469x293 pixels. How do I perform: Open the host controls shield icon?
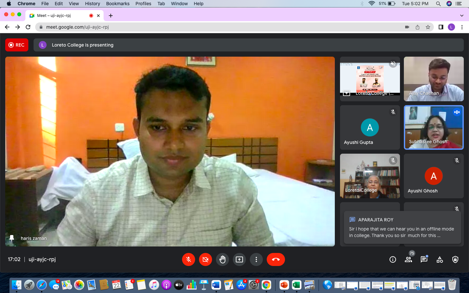pyautogui.click(x=455, y=259)
